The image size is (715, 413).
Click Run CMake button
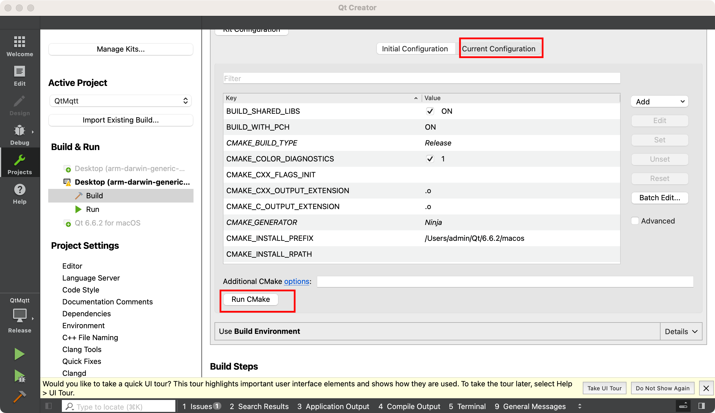251,300
